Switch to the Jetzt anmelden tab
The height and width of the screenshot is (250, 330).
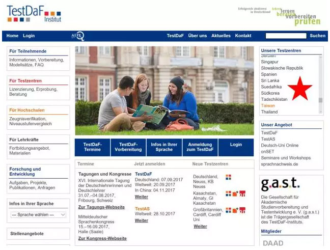(150, 164)
